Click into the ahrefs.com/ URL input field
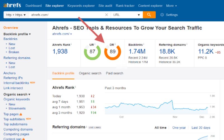The width and height of the screenshot is (224, 140). [67, 15]
